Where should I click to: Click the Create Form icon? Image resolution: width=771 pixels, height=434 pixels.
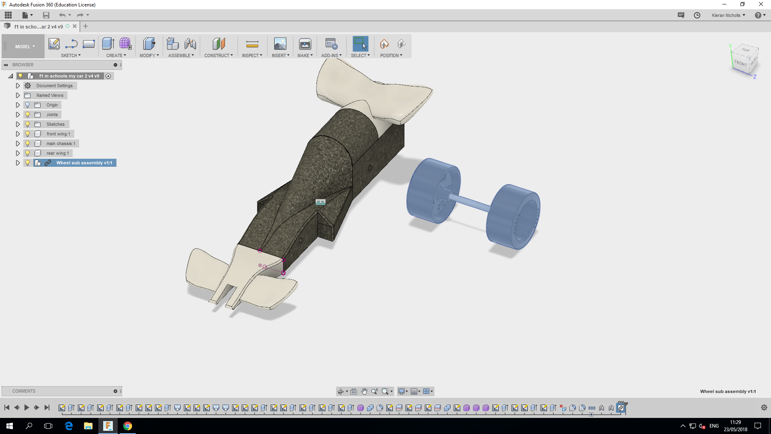click(x=125, y=44)
